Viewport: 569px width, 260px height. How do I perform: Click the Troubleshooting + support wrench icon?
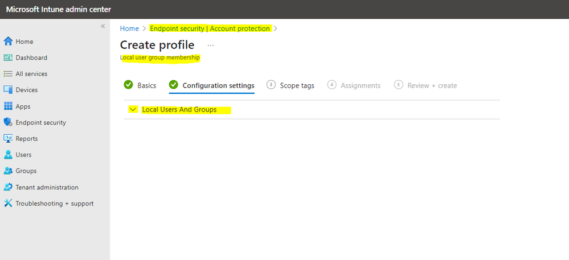pos(8,203)
